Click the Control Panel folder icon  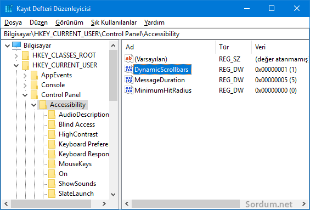pyautogui.click(x=34, y=95)
